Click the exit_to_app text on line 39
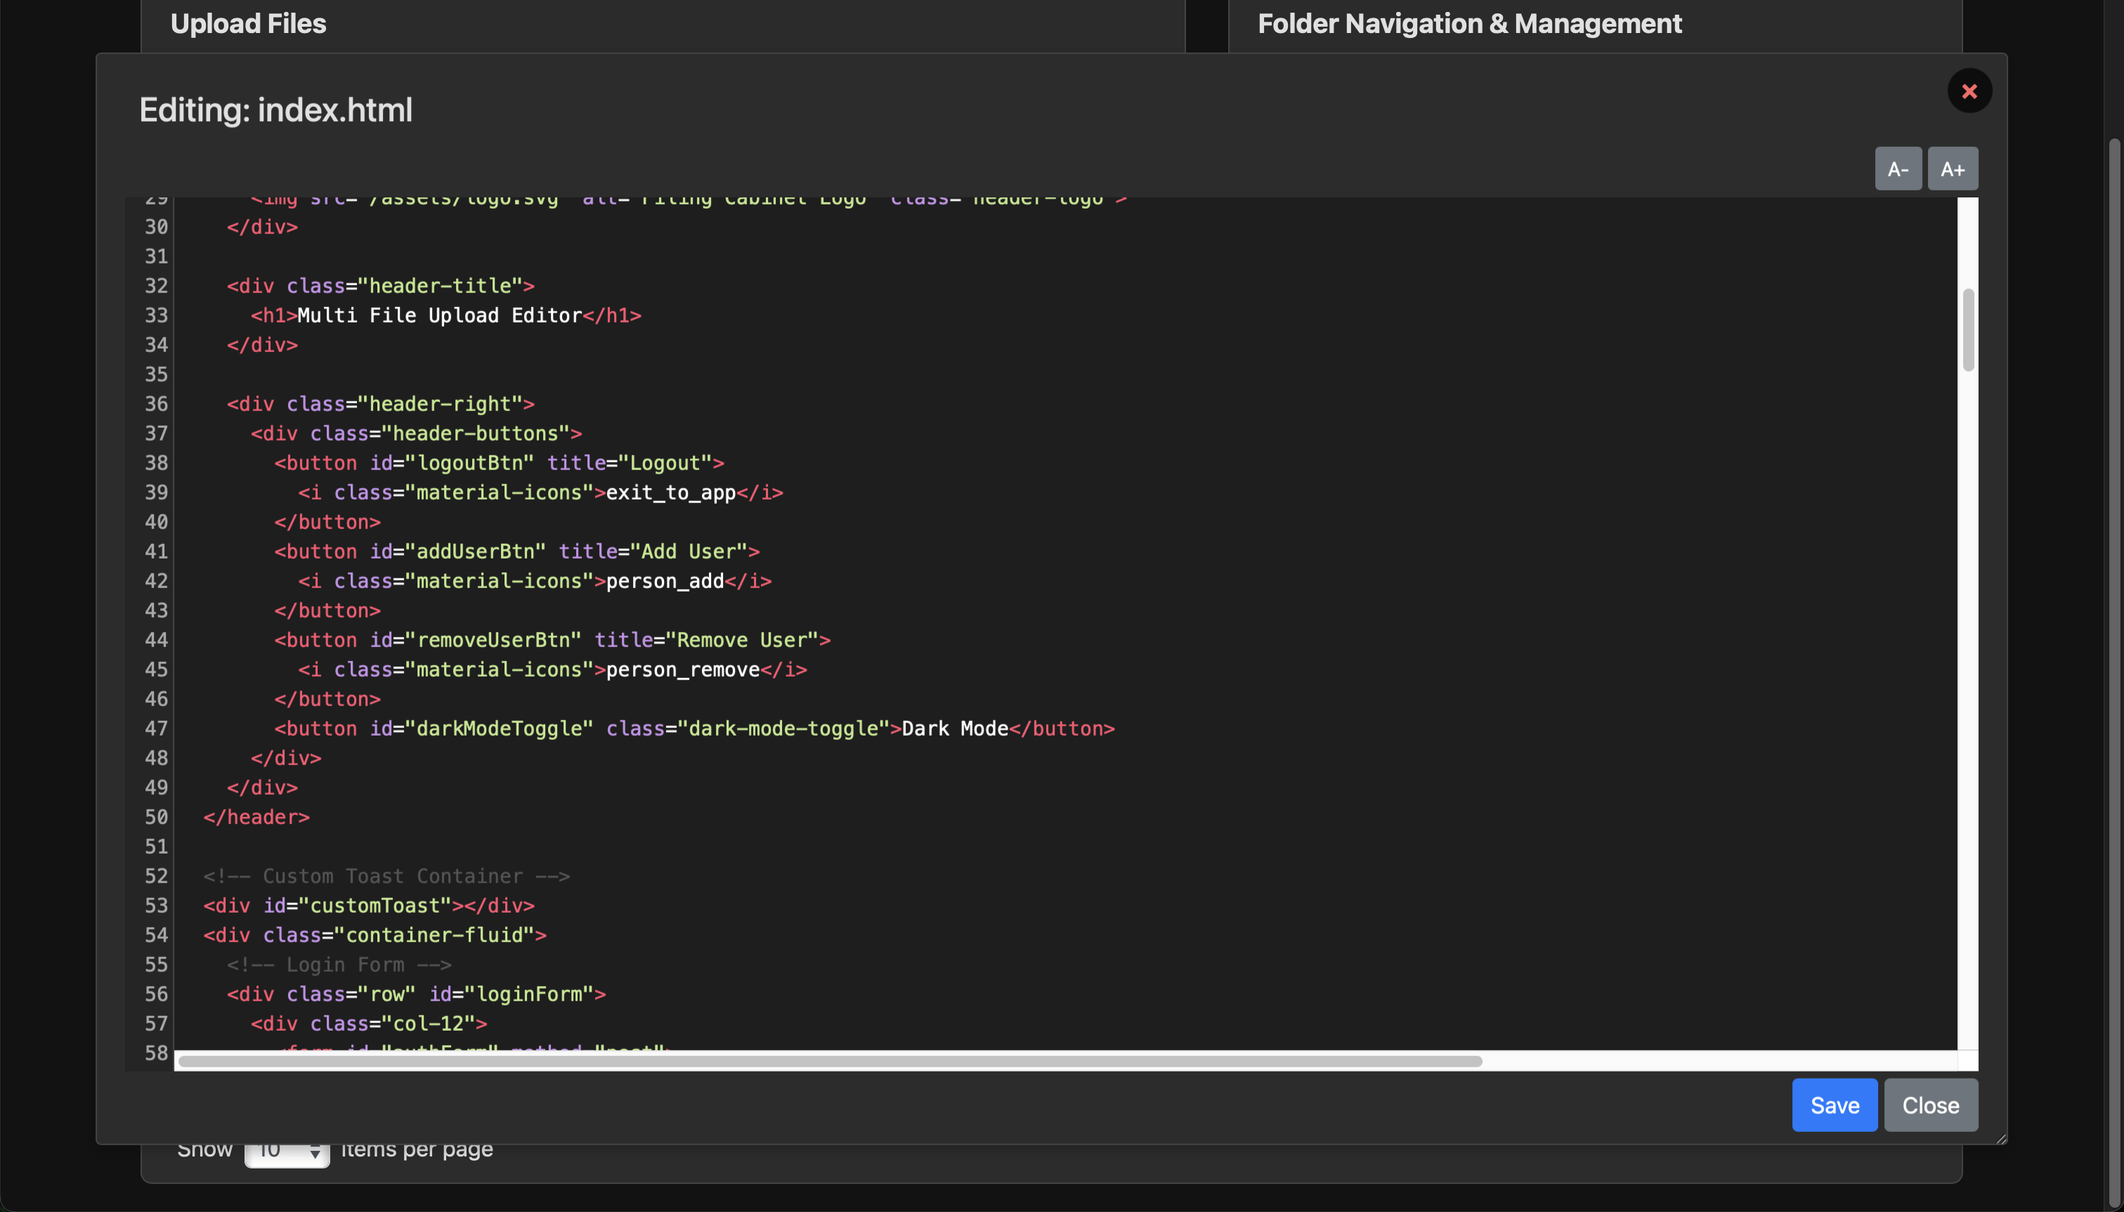This screenshot has width=2124, height=1212. pos(670,493)
